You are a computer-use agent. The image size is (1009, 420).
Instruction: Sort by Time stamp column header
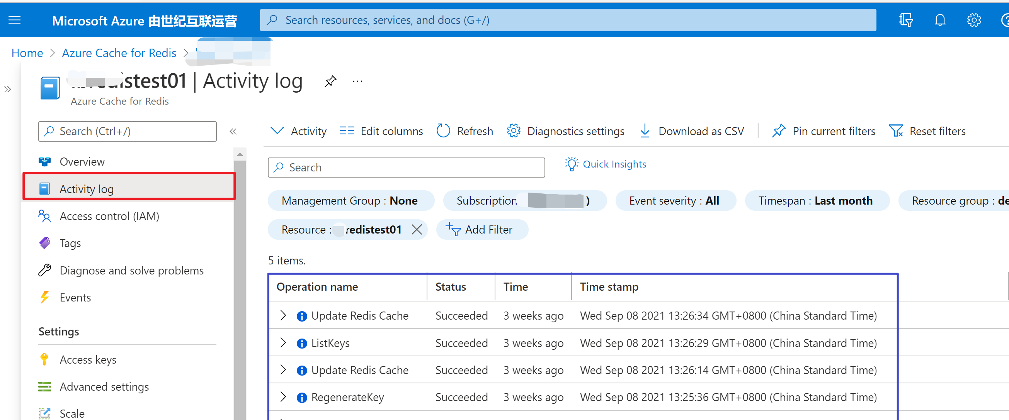609,287
